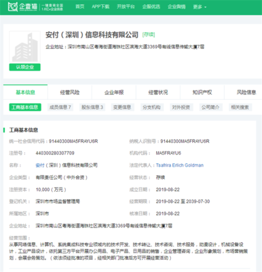This screenshot has height=272, width=262.
Task: Click the 注册号 value 440300280307709
Action: coord(55,153)
